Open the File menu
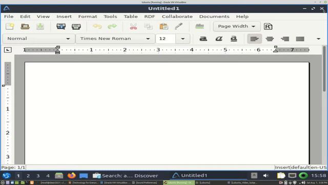This screenshot has height=185, width=328. click(x=9, y=16)
